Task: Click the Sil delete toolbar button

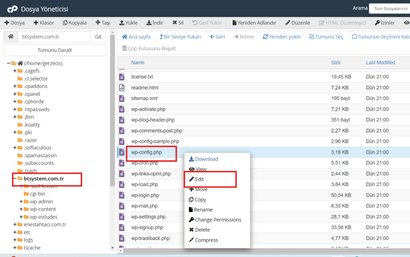Action: coord(178,23)
